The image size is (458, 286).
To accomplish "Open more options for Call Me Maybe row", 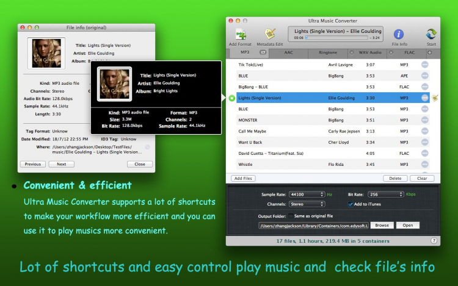I will [x=424, y=131].
